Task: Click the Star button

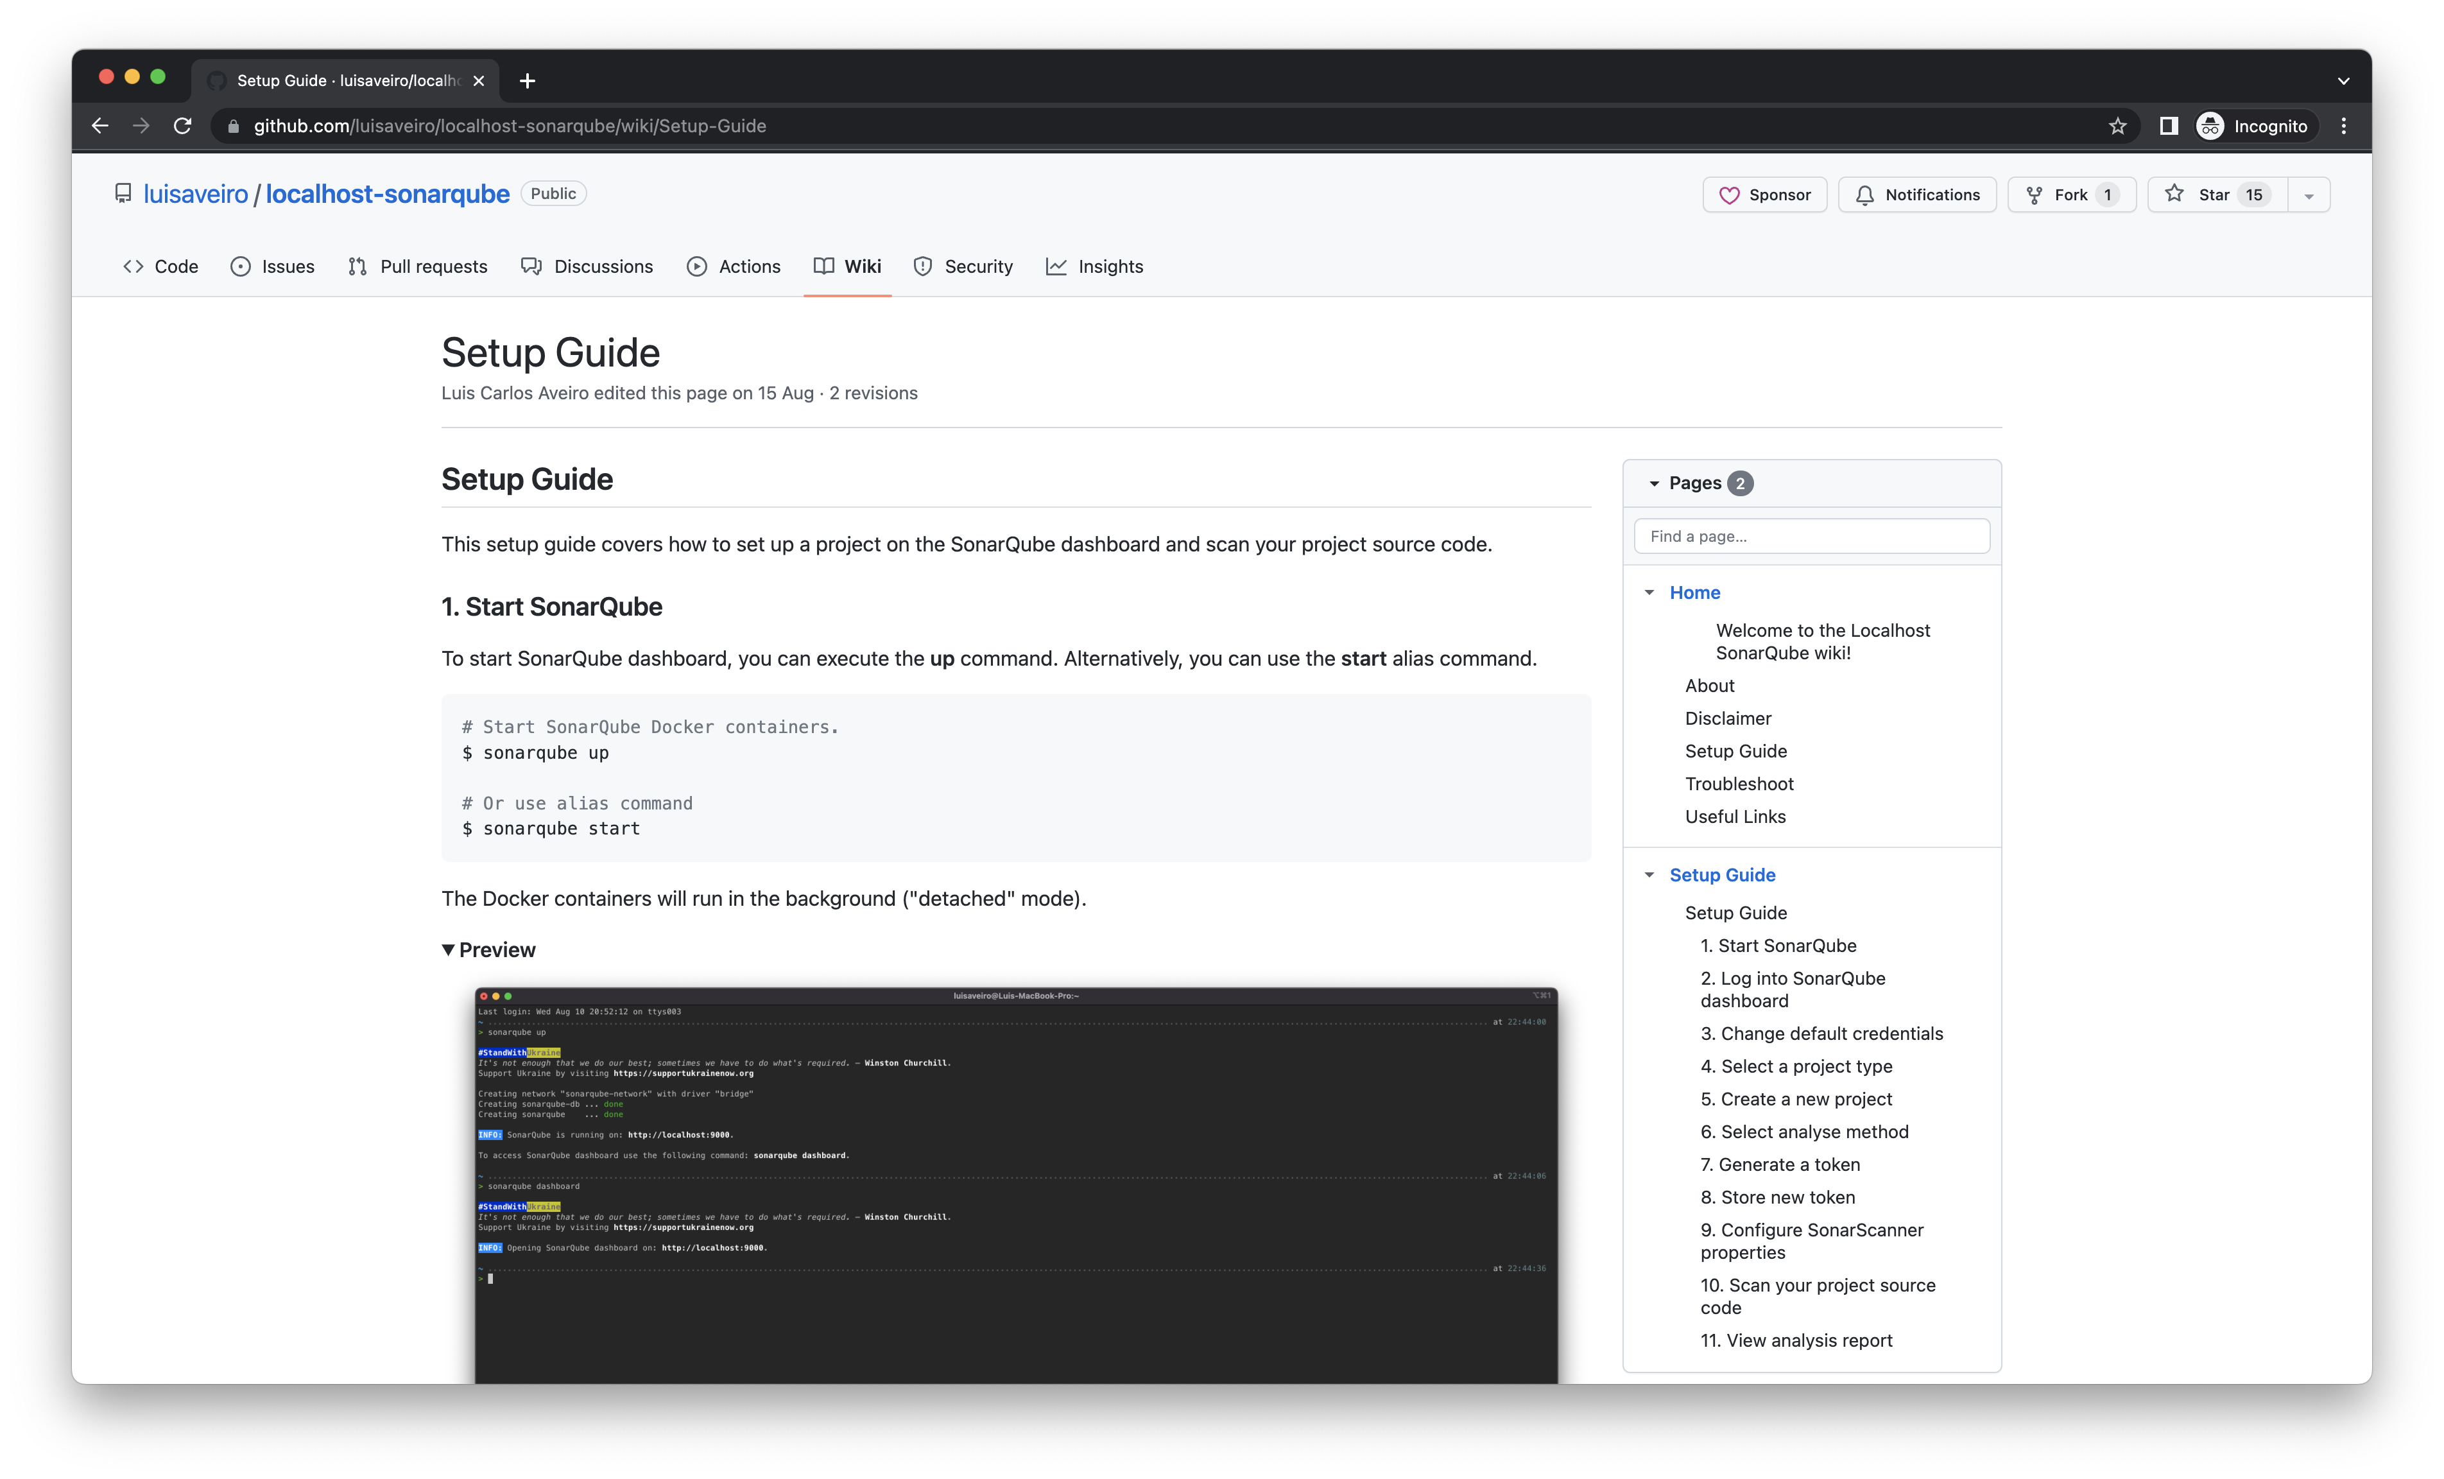Action: pyautogui.click(x=2208, y=194)
